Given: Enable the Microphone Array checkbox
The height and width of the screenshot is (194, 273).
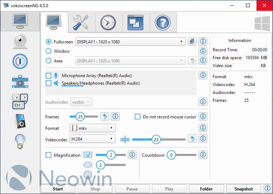Looking at the screenshot, I should (48, 76).
